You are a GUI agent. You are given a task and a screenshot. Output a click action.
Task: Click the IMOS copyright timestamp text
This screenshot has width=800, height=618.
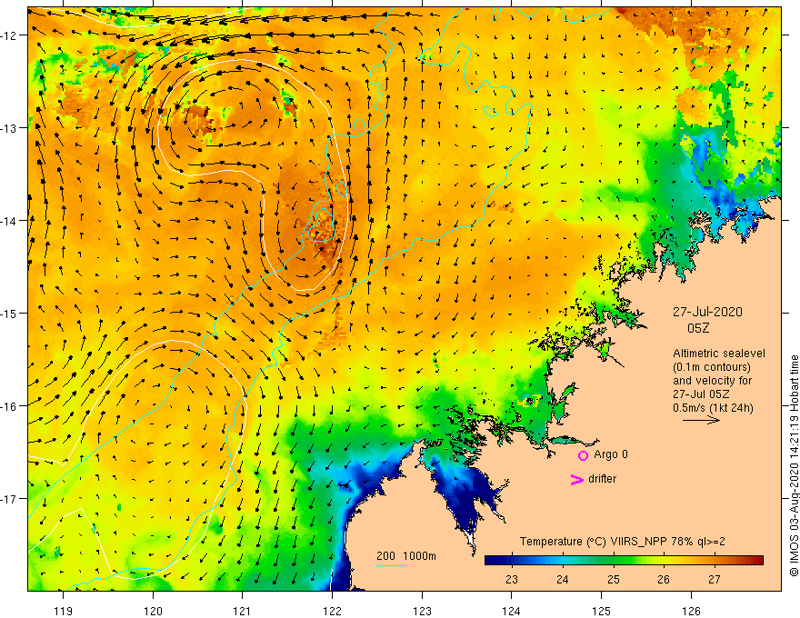(794, 466)
